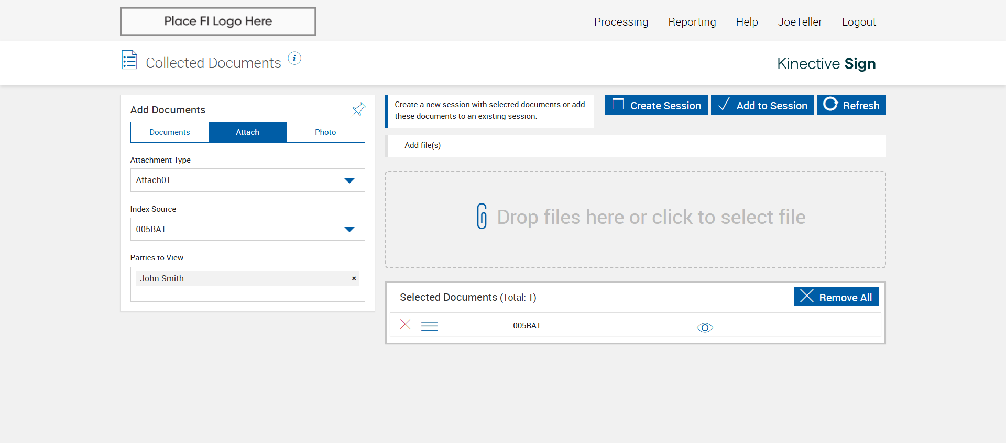
Task: Click the red X to remove document 005BA1
Action: pyautogui.click(x=405, y=324)
